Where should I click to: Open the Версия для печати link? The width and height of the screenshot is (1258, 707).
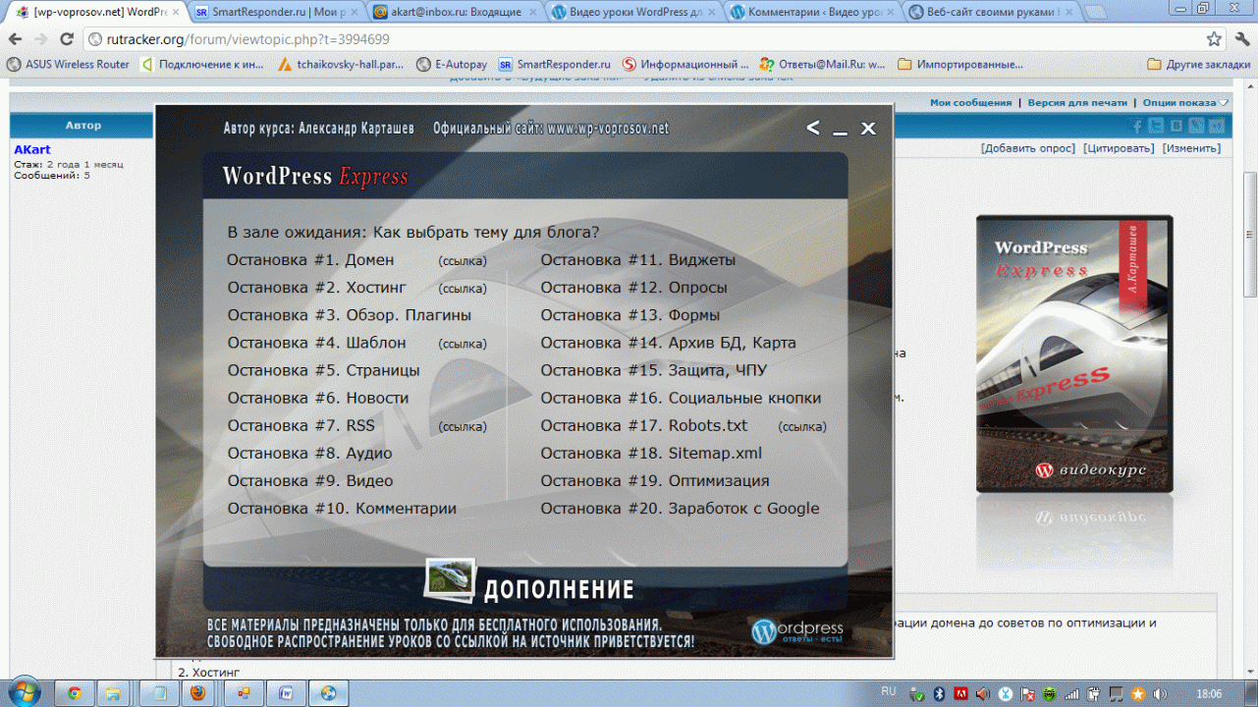tap(1077, 102)
